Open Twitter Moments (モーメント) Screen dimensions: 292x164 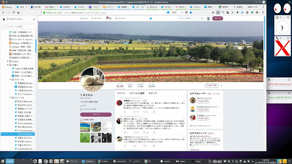(x=97, y=18)
